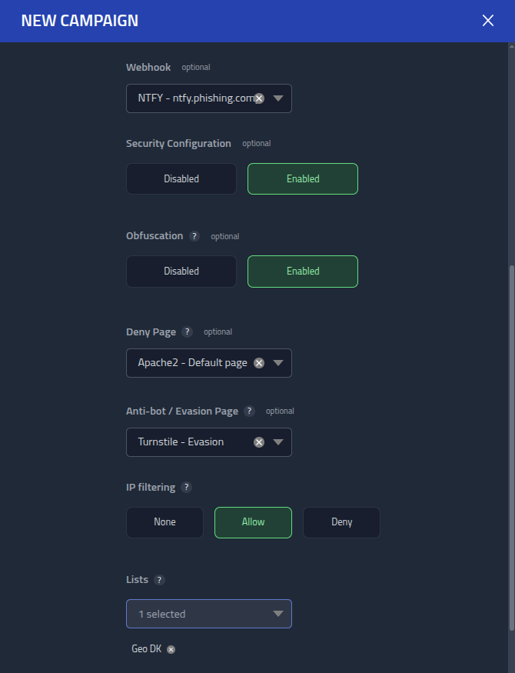Image resolution: width=515 pixels, height=673 pixels.
Task: Open the Webhook dropdown
Action: tap(278, 98)
